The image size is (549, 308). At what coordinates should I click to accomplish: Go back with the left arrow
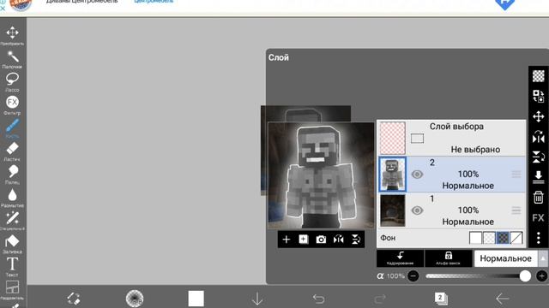pyautogui.click(x=503, y=299)
